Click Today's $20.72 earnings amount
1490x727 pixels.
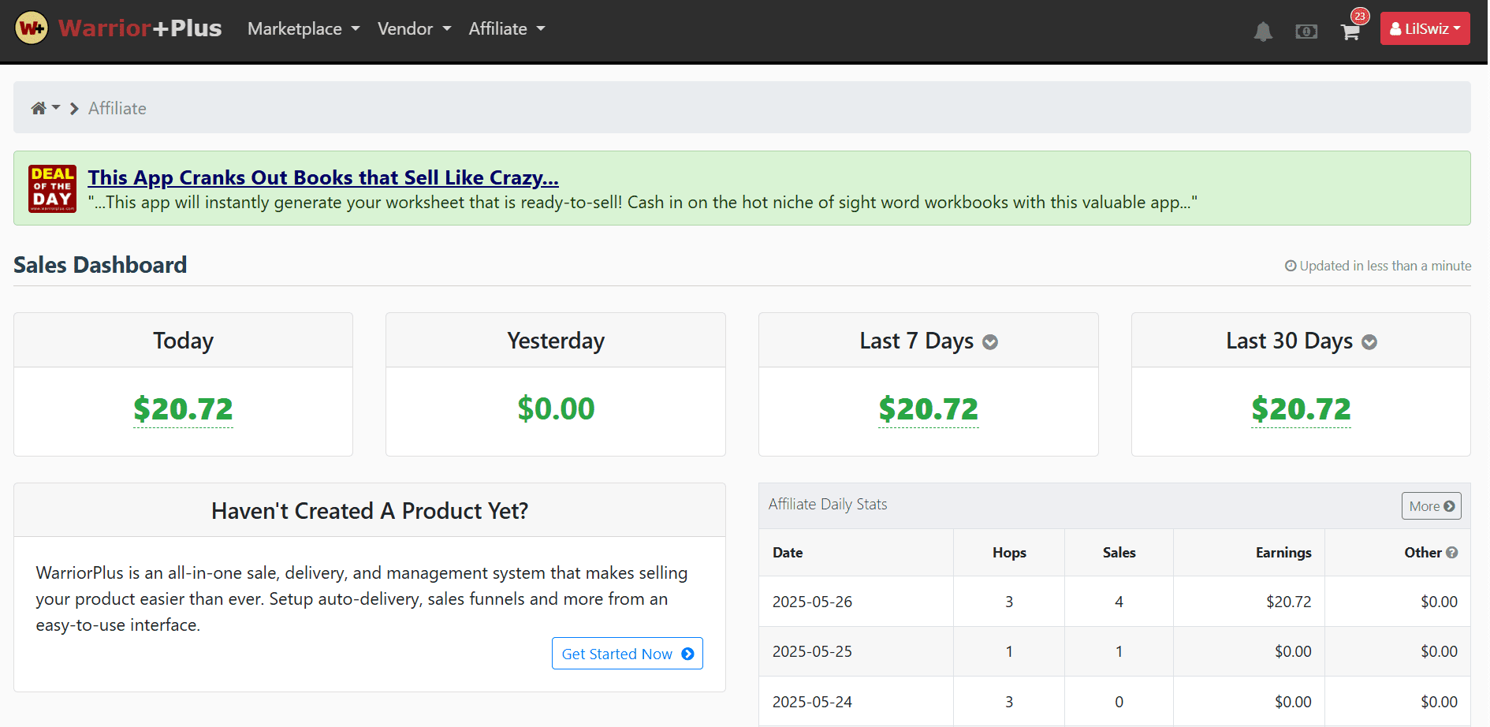[183, 409]
